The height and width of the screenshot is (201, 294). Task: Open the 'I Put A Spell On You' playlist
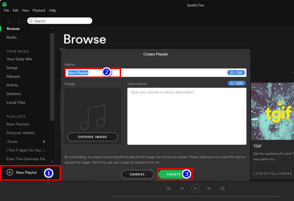click(x=27, y=150)
